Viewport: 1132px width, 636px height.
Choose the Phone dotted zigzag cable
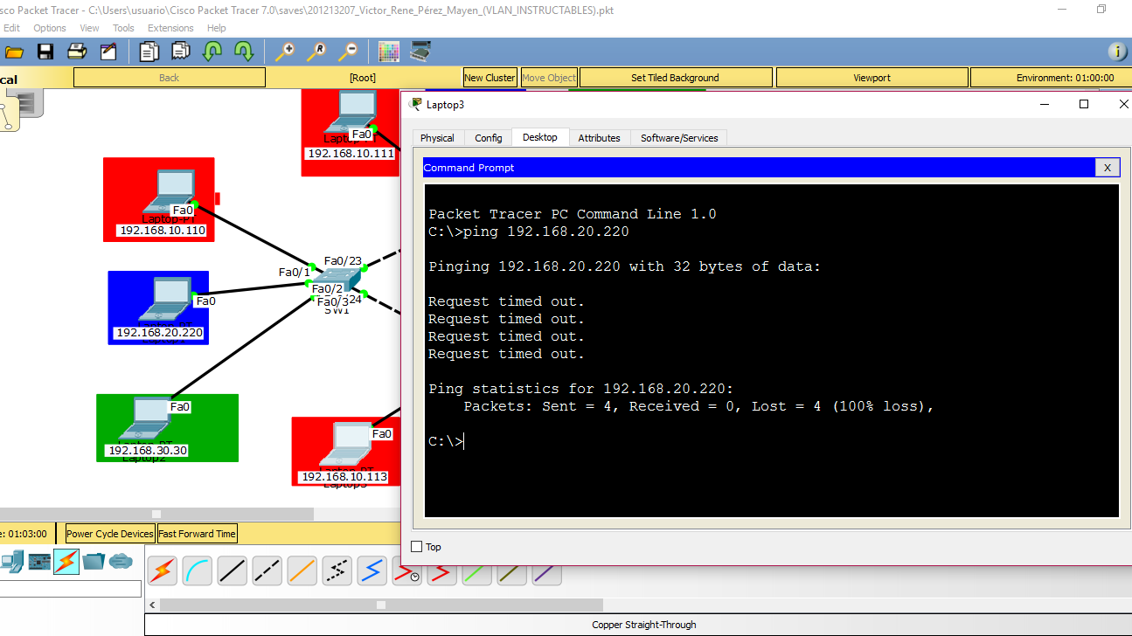coord(337,570)
